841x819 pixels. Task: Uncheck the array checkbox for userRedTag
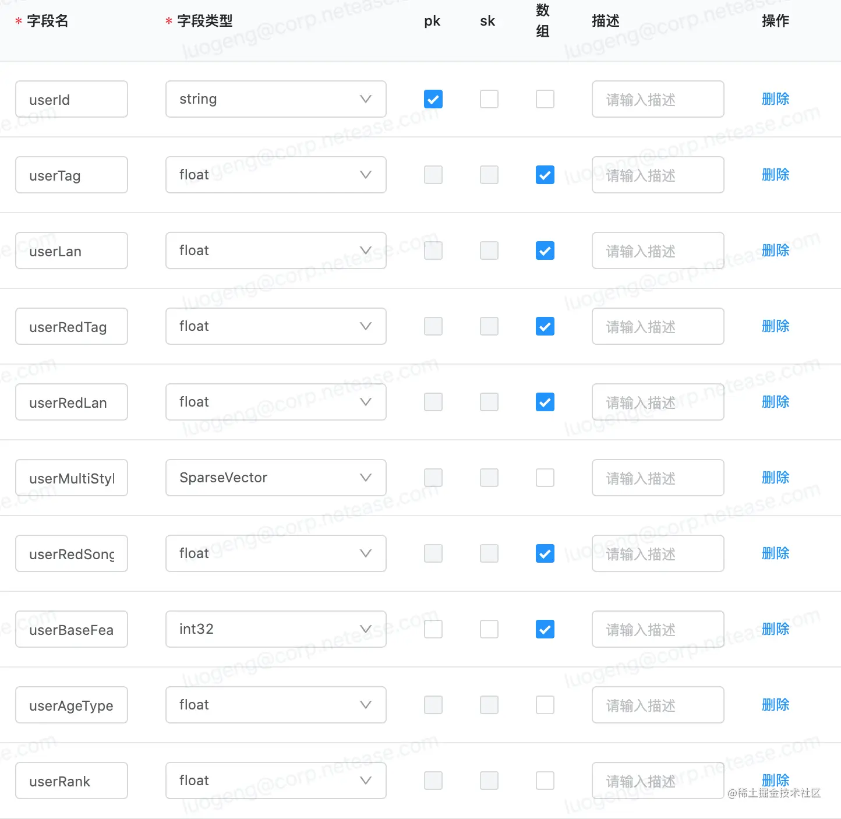(545, 326)
